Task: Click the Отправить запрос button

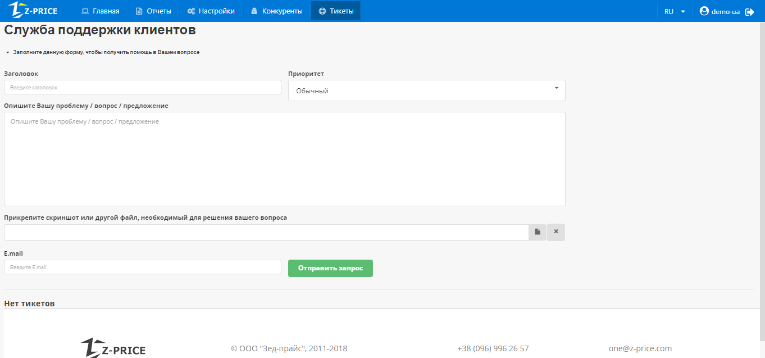Action: (330, 268)
